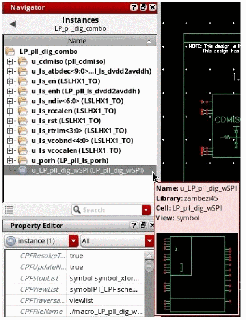Undock the Navigator panel
The image size is (246, 320).
[x=143, y=7]
